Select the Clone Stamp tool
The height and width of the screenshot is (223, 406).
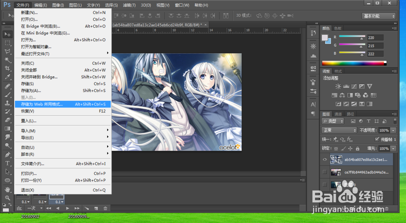[x=7, y=103]
